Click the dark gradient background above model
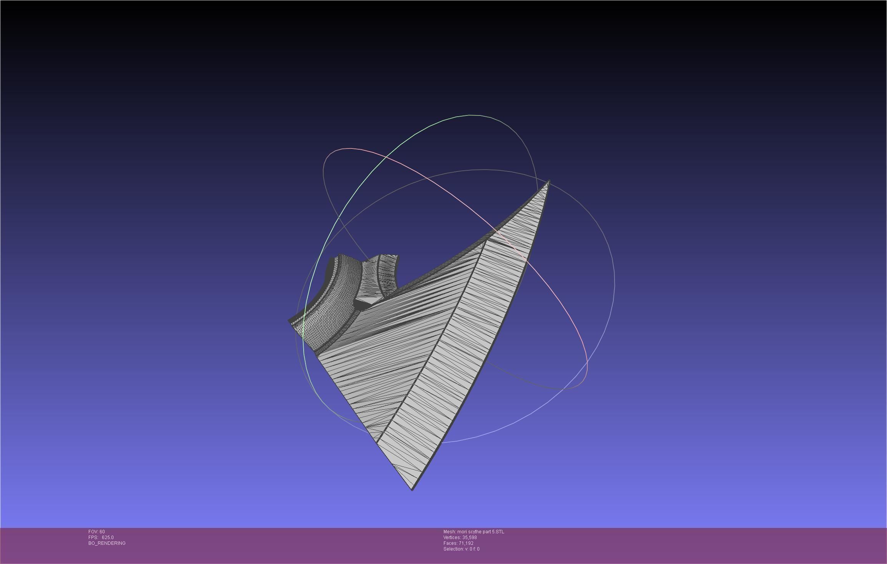 [442, 58]
